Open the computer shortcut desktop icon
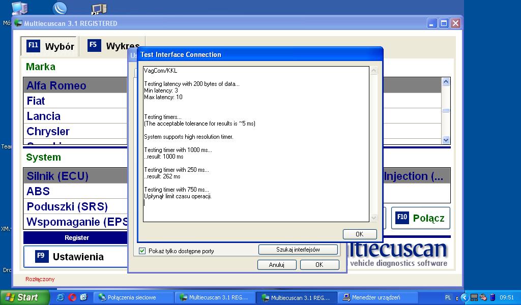The width and height of the screenshot is (521, 305). click(99, 9)
